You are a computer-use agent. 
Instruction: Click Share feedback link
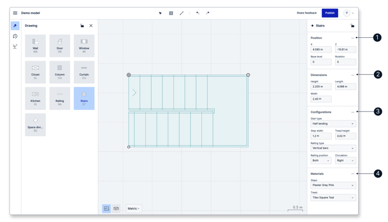[307, 13]
